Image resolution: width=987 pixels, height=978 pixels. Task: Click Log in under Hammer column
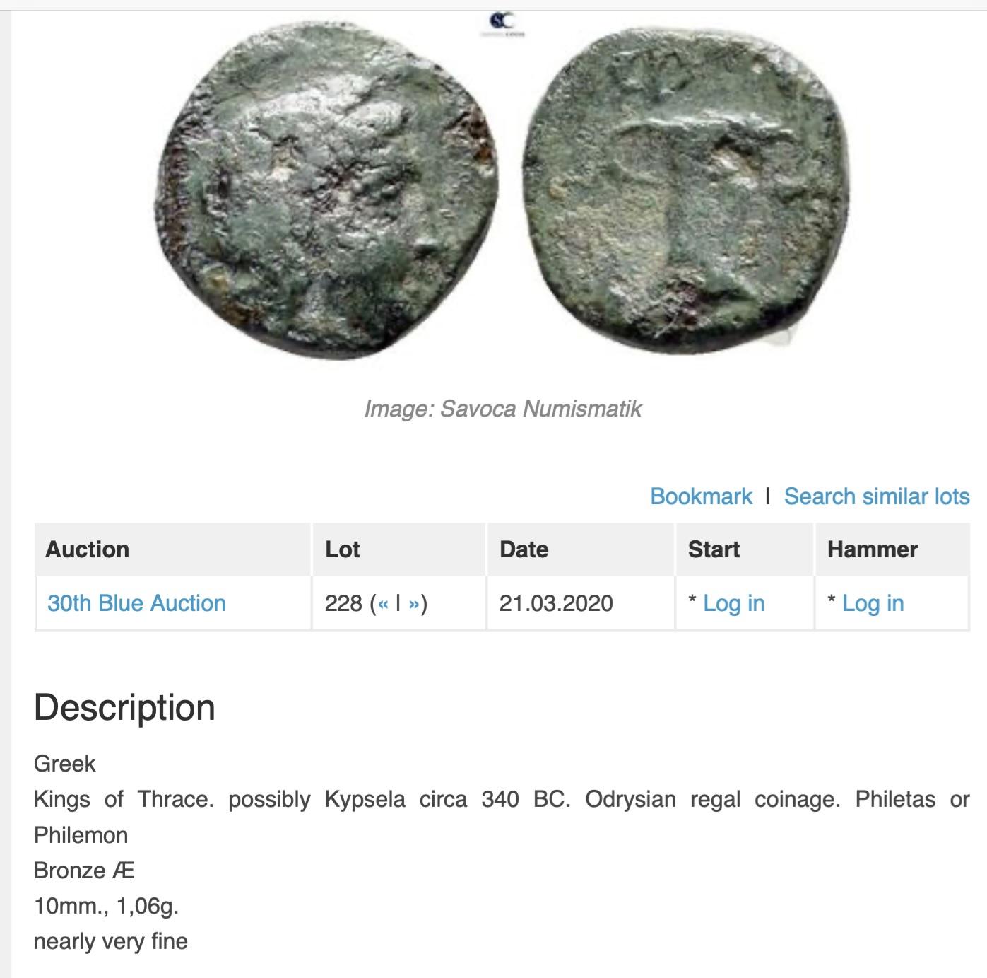(x=873, y=603)
